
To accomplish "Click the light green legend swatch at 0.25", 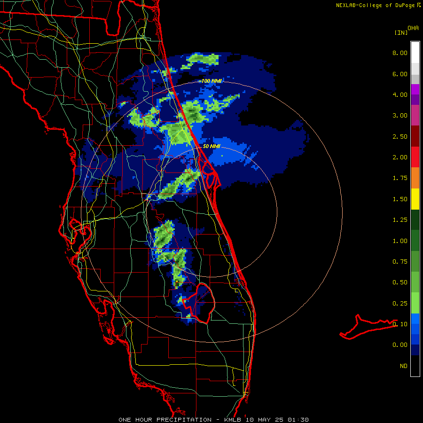I will point(415,303).
